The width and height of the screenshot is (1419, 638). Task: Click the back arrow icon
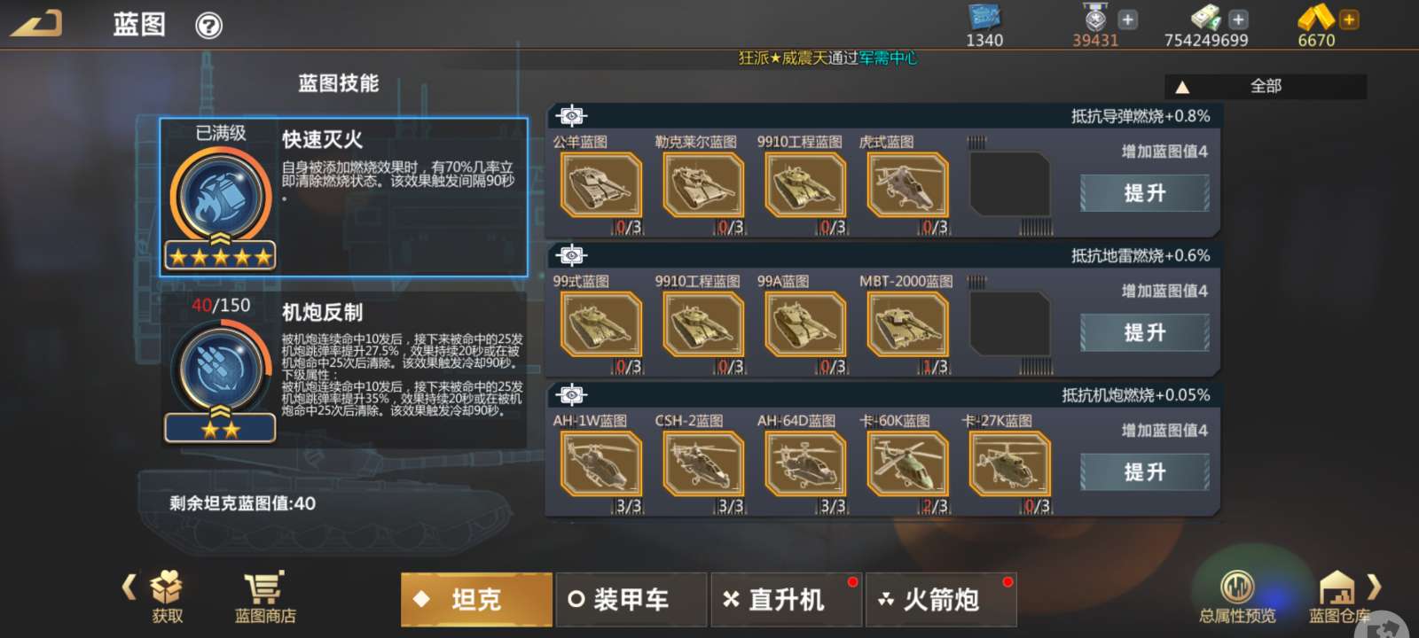[37, 23]
